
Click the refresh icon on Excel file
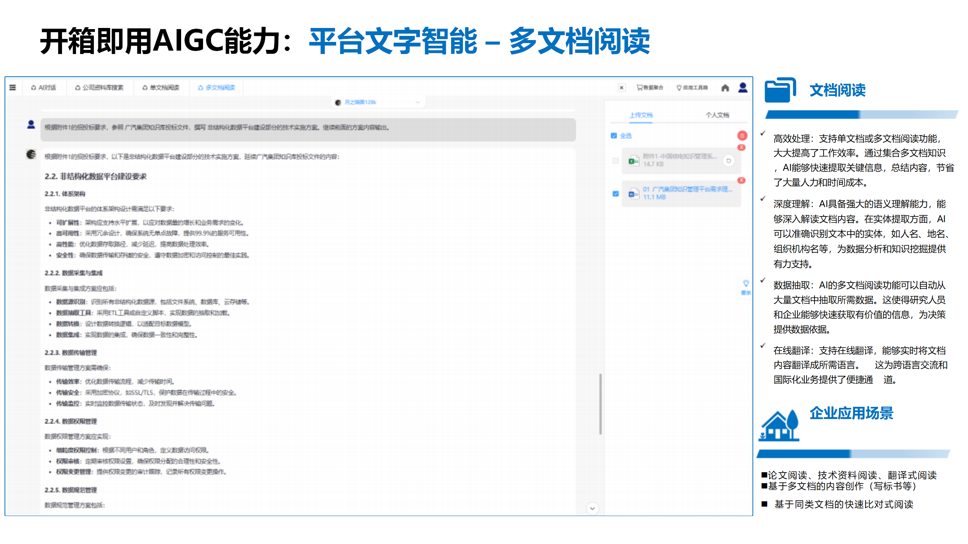(x=728, y=161)
